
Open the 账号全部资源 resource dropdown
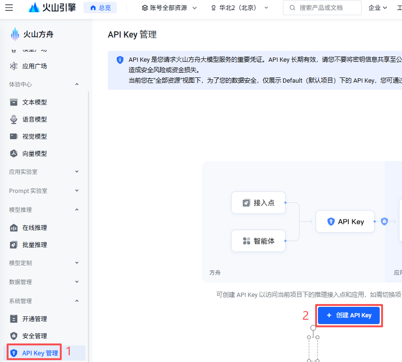pyautogui.click(x=169, y=8)
